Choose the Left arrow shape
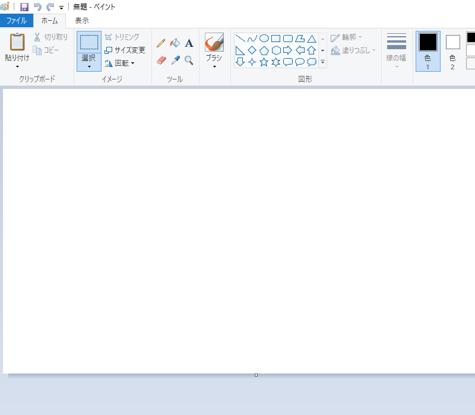The image size is (475, 415). pyautogui.click(x=300, y=50)
